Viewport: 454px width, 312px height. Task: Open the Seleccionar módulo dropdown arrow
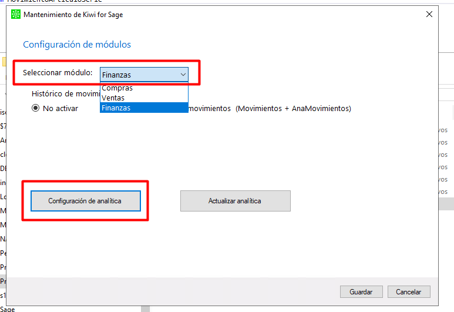183,75
